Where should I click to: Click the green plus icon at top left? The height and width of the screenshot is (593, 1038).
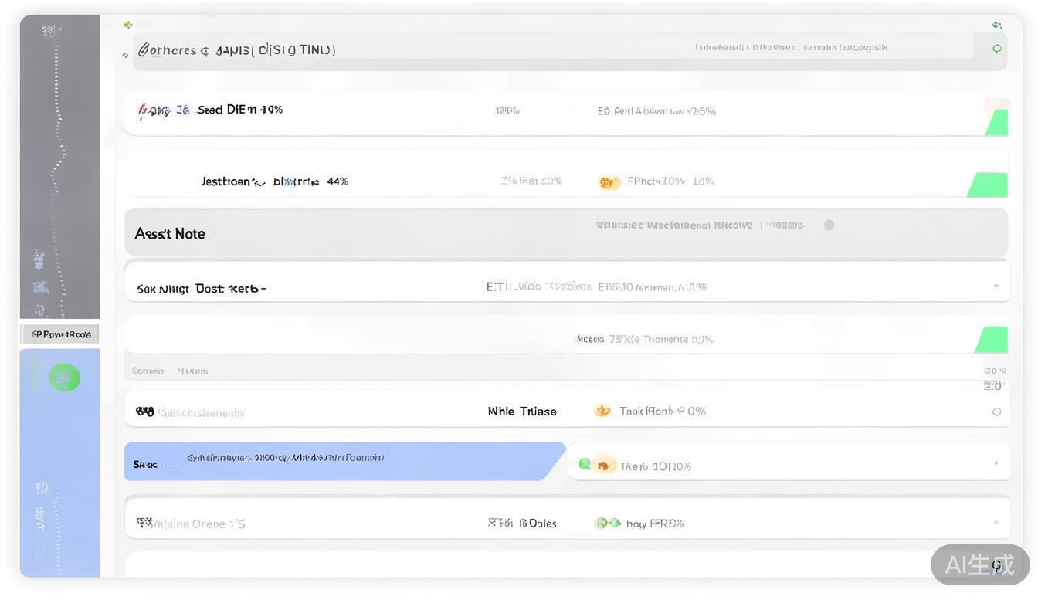(128, 25)
